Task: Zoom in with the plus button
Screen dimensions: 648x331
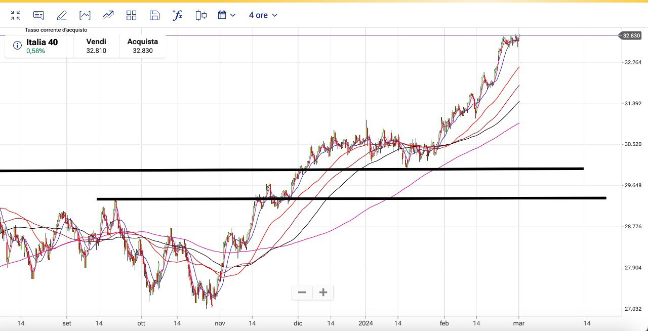Action: [x=323, y=293]
